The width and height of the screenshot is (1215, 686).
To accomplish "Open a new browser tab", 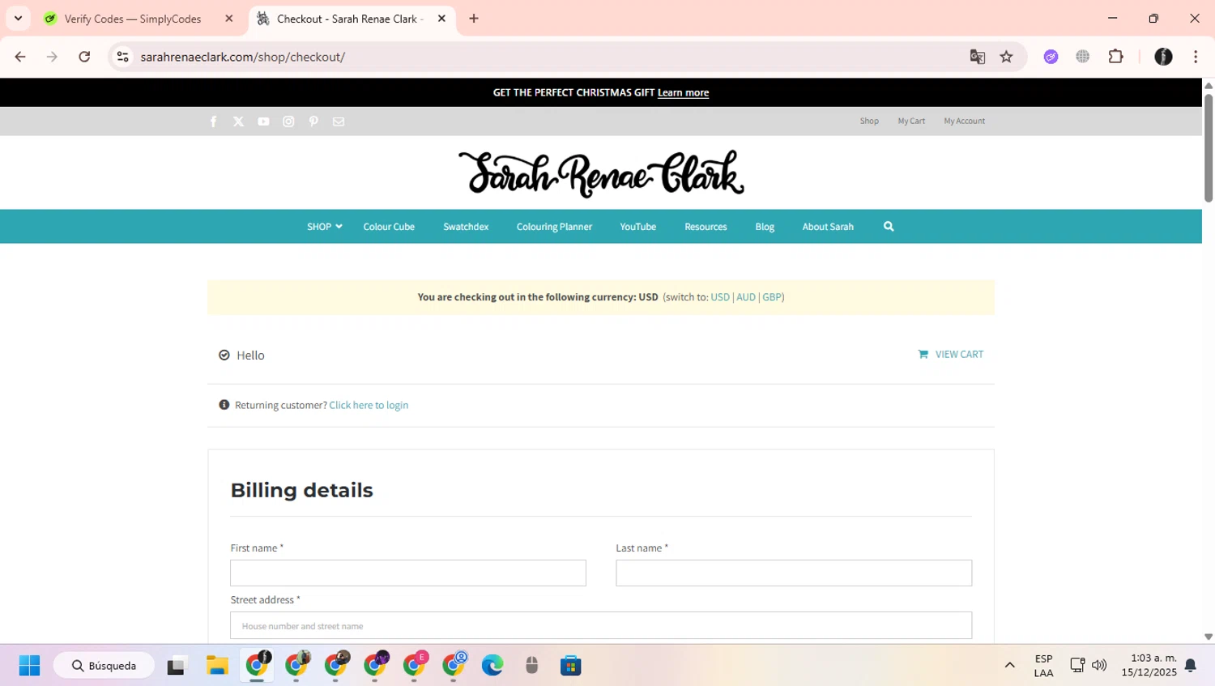I will [474, 19].
